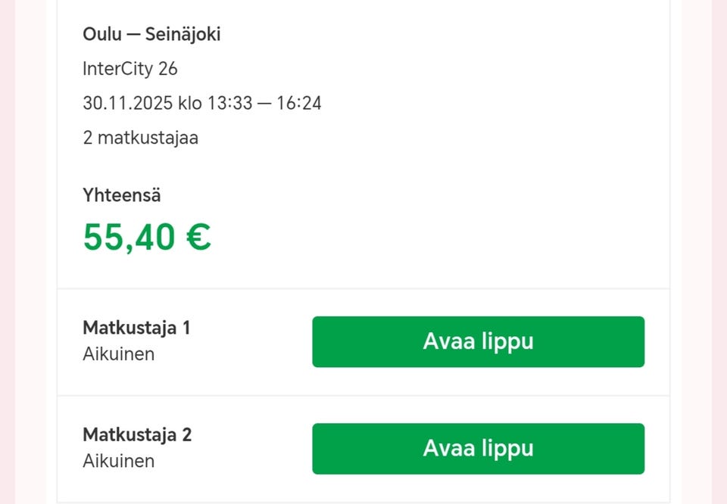
Task: Select the InterCity 26 train text
Action: 129,69
